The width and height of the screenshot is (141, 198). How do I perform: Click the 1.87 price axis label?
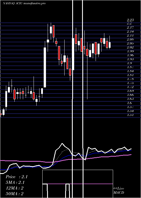coord(130,67)
